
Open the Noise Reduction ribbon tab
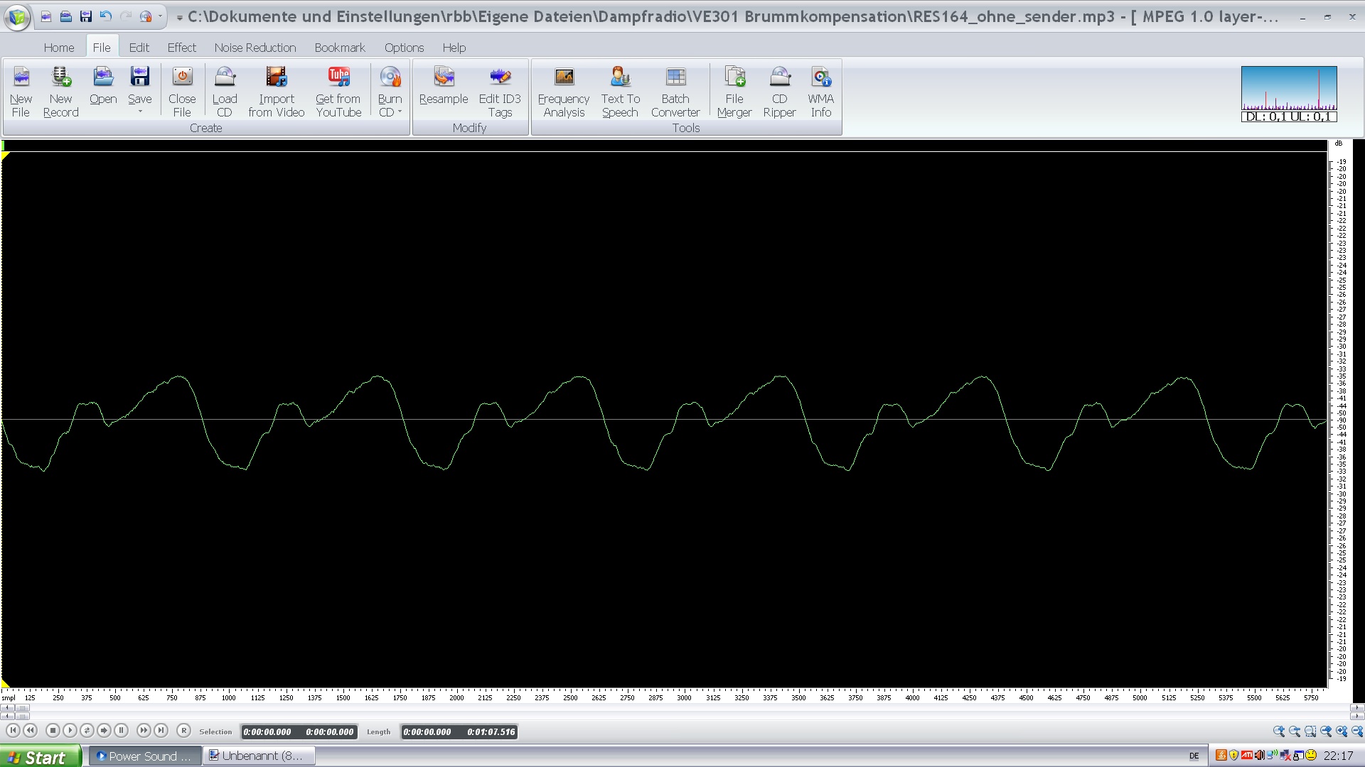[x=255, y=48]
